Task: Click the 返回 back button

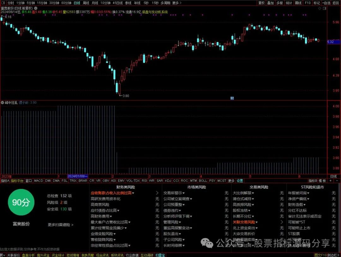Action: pos(336,3)
